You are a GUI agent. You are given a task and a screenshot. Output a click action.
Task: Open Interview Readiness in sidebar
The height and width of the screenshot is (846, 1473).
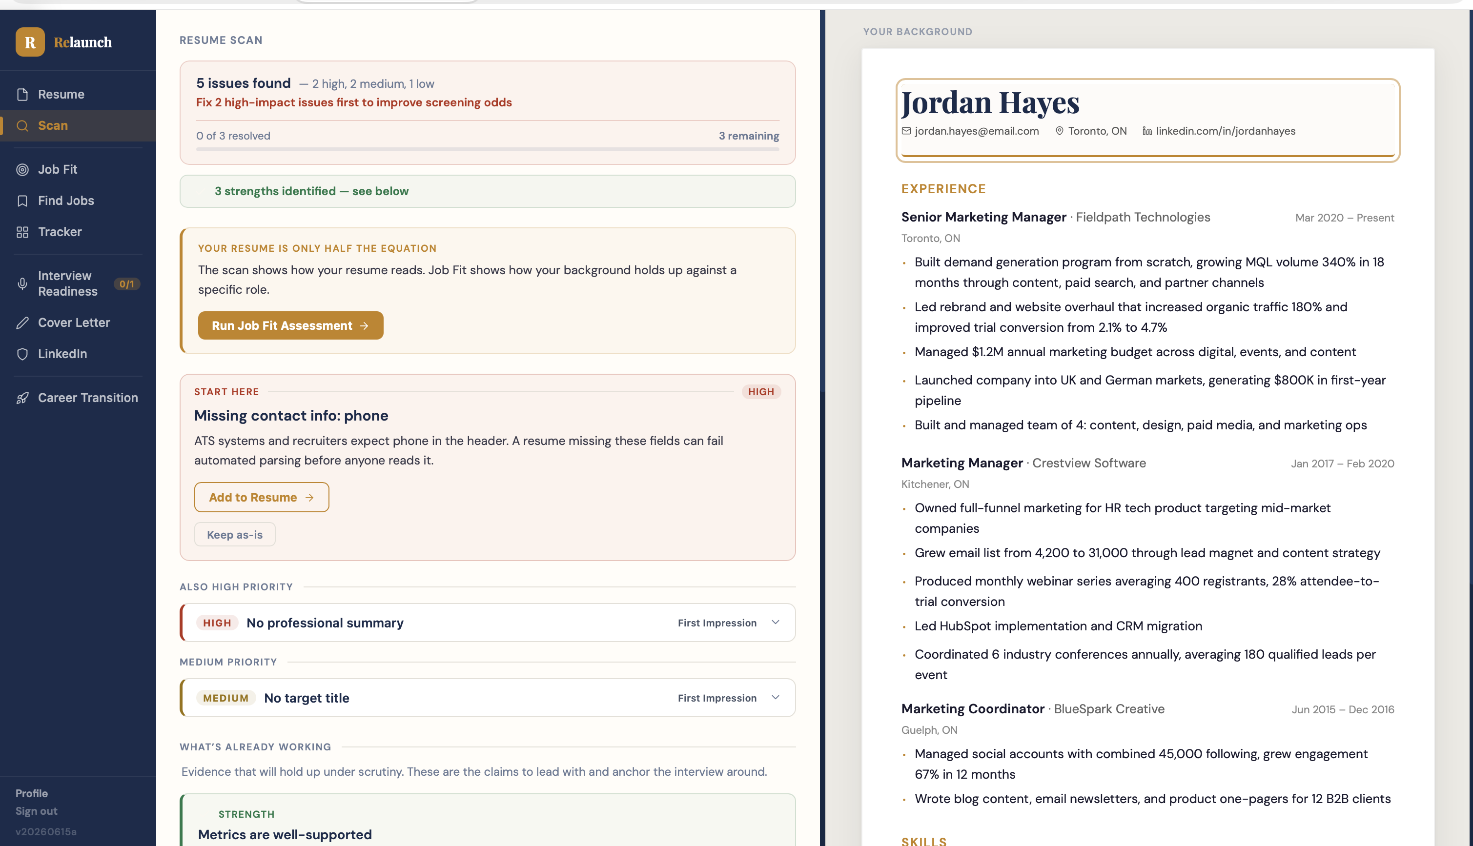pyautogui.click(x=78, y=283)
